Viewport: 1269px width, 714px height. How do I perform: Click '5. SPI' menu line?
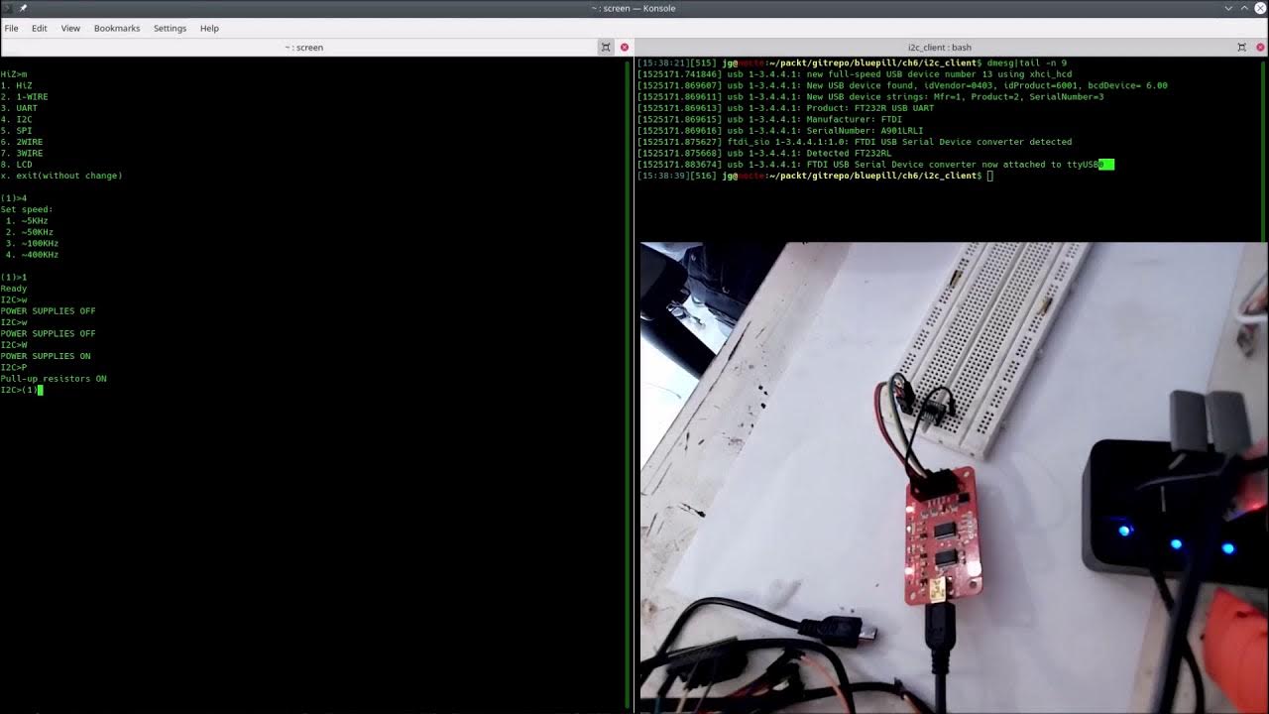point(17,131)
